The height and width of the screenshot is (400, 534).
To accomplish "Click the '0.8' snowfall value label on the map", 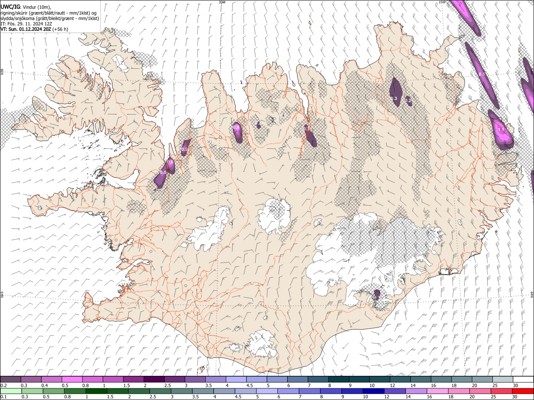I will pos(236,127).
